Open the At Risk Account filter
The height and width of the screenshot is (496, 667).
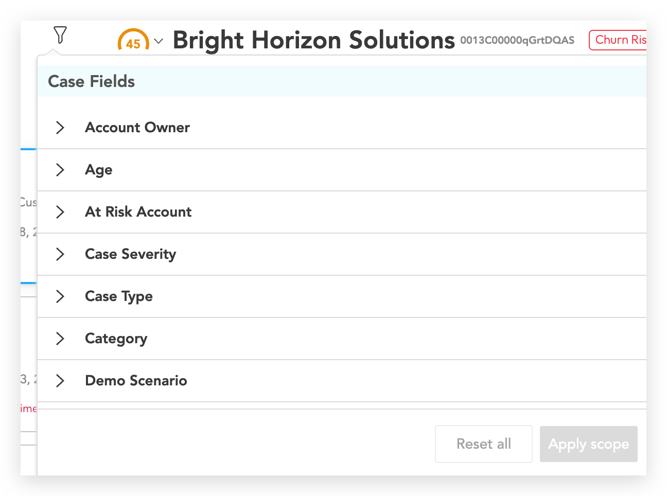[x=138, y=212]
